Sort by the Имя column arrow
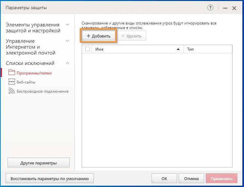Viewport: 244px width, 187px height. tap(178, 49)
